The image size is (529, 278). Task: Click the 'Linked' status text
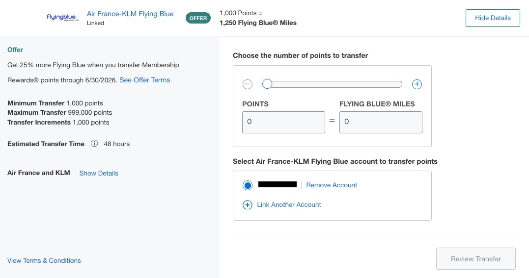pos(95,23)
